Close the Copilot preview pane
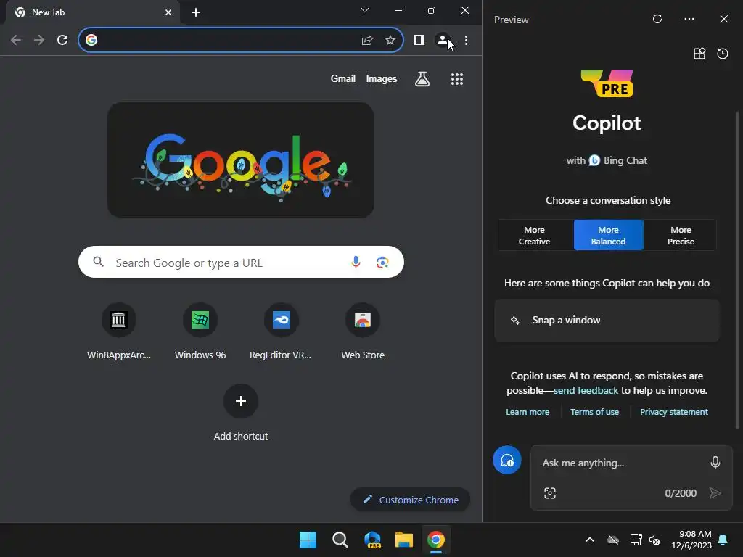 point(723,19)
